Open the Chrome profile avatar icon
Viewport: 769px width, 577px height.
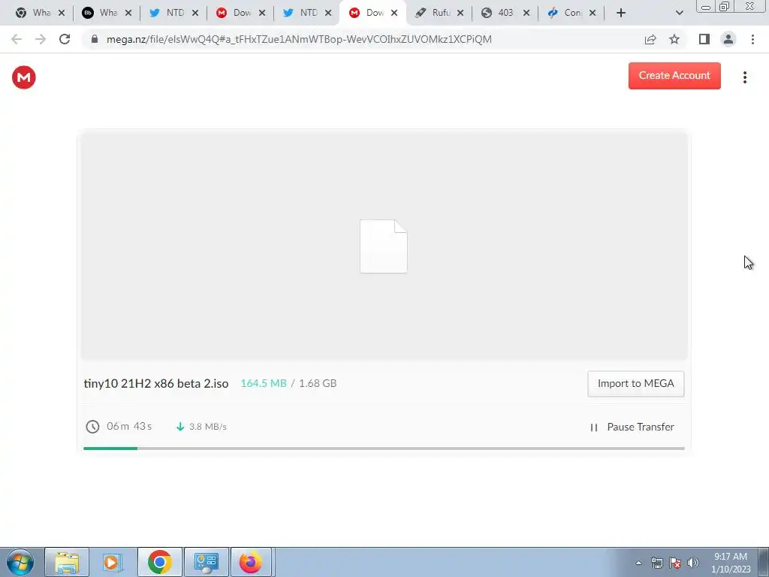pyautogui.click(x=728, y=39)
